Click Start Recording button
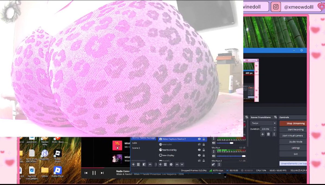The image size is (325, 185). coord(293,129)
